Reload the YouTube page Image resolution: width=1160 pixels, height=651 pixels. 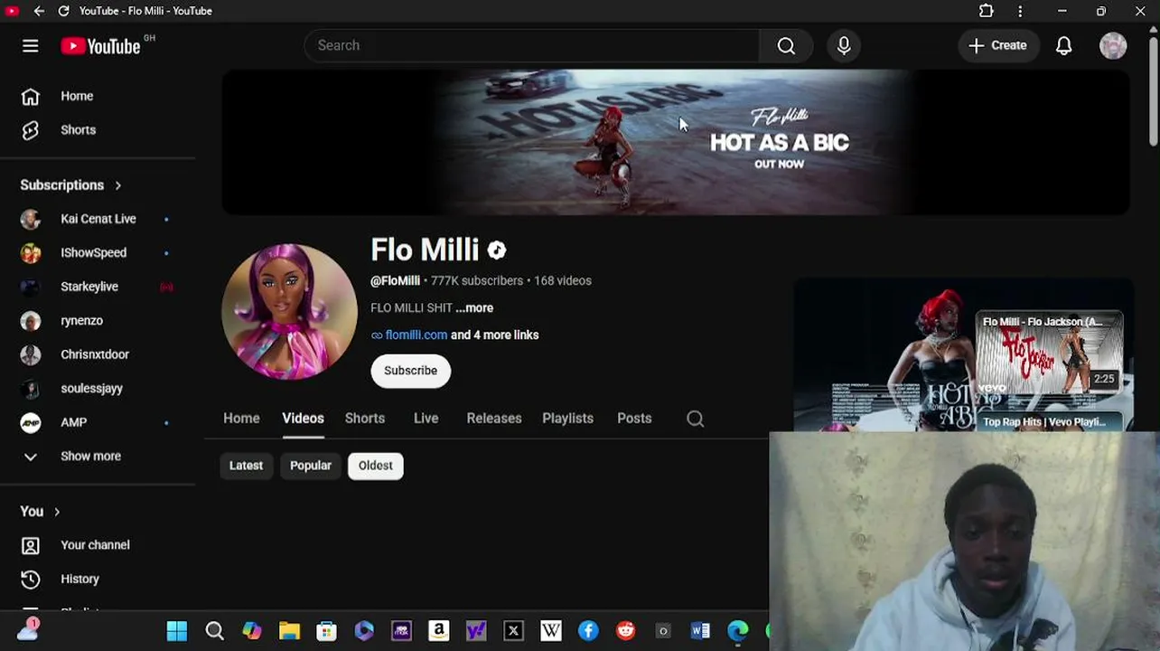point(63,11)
